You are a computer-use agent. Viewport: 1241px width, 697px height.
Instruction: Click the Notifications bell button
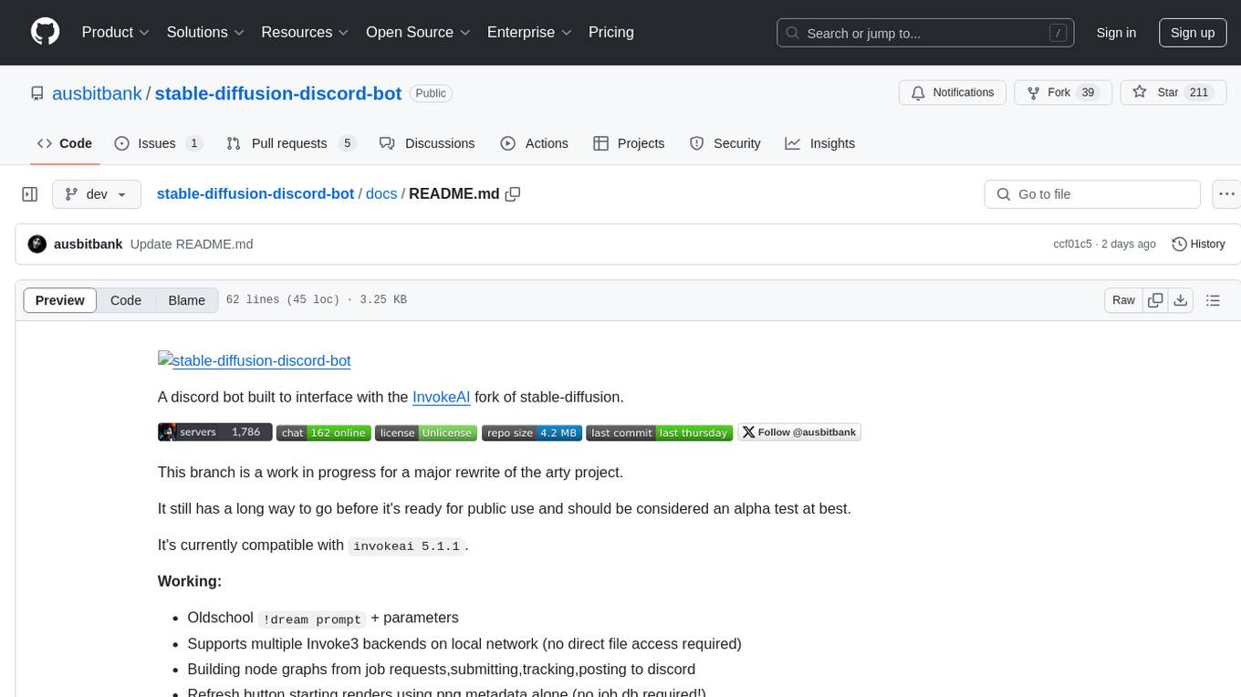point(953,93)
